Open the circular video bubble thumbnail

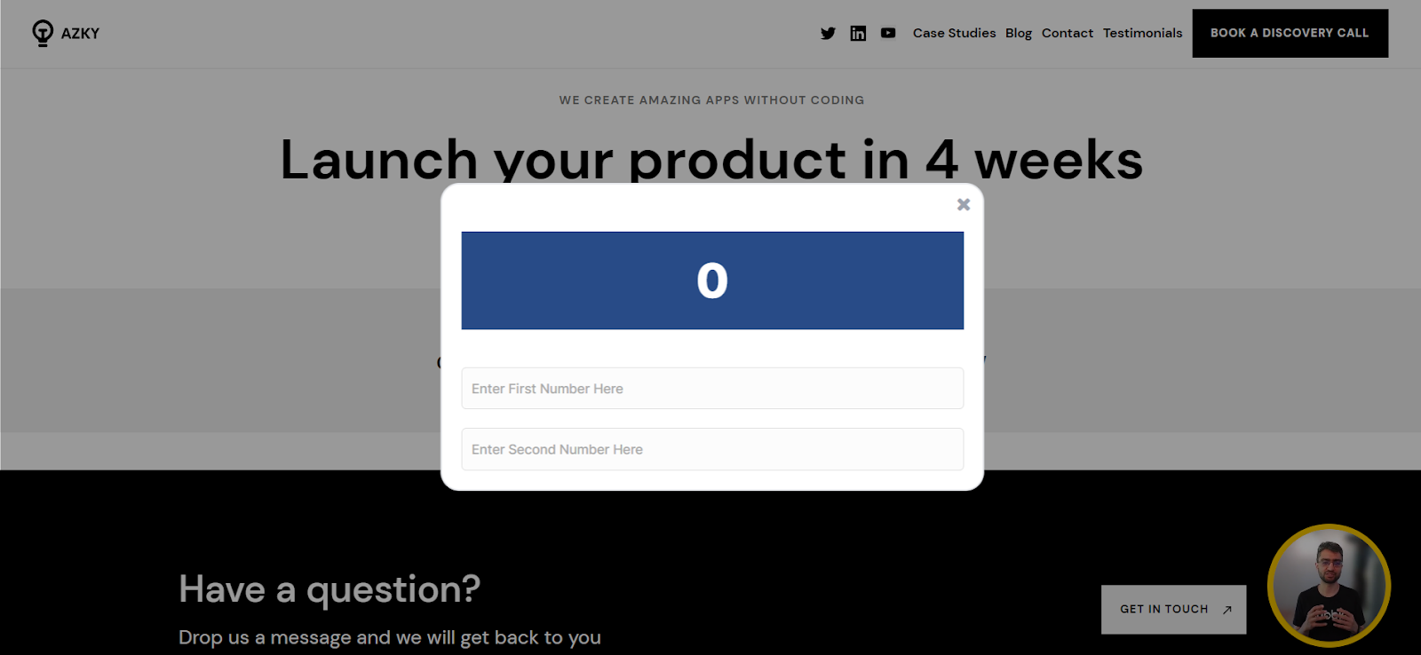pyautogui.click(x=1329, y=585)
